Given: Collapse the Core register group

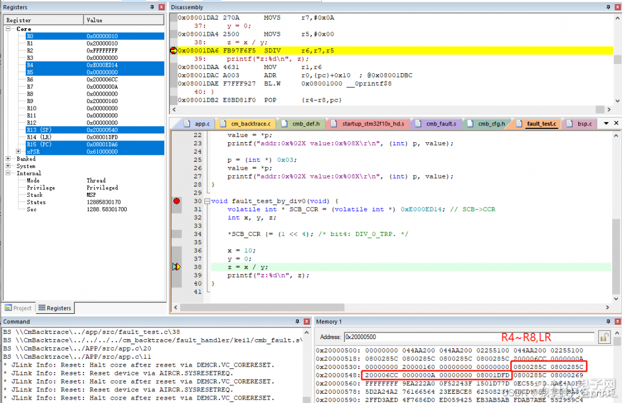Looking at the screenshot, I should pyautogui.click(x=8, y=29).
